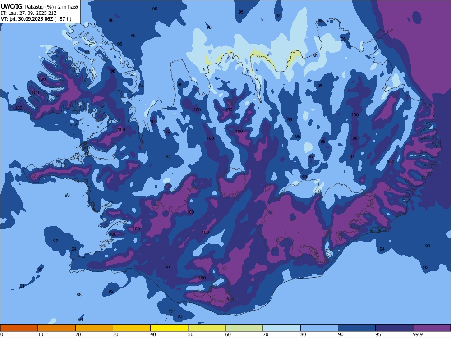Click the title text 'Rakastig (%) í 2 m hæð'
This screenshot has height=338, width=451.
point(51,6)
